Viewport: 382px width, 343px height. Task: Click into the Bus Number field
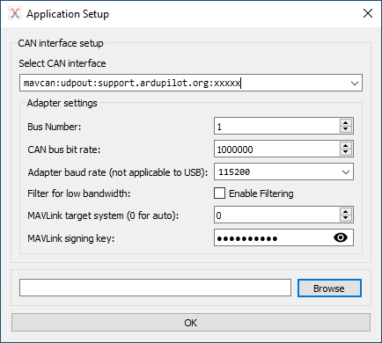pos(277,127)
